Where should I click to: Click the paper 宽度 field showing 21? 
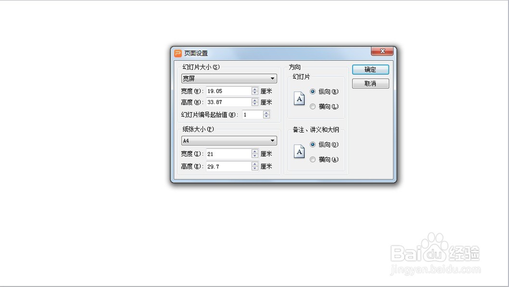tap(229, 154)
